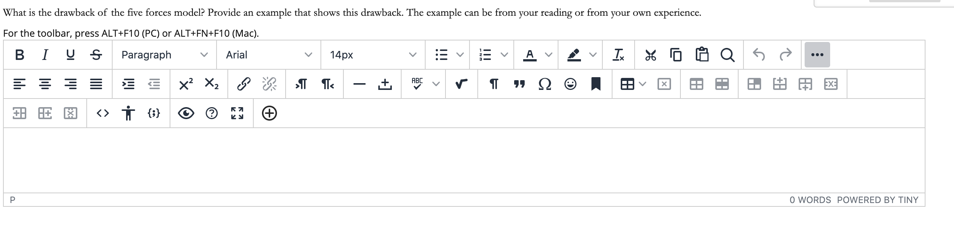The width and height of the screenshot is (954, 233).
Task: Decrease paragraph indent
Action: pos(154,84)
